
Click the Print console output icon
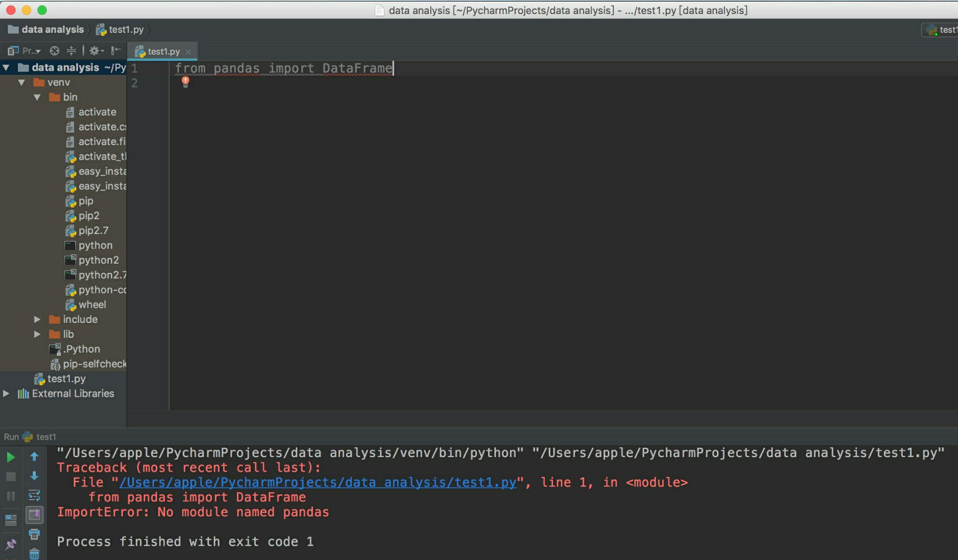coord(34,534)
